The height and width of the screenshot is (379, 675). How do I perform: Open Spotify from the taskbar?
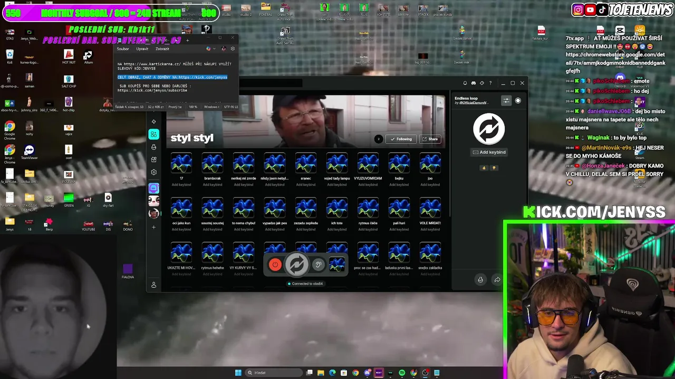402,373
